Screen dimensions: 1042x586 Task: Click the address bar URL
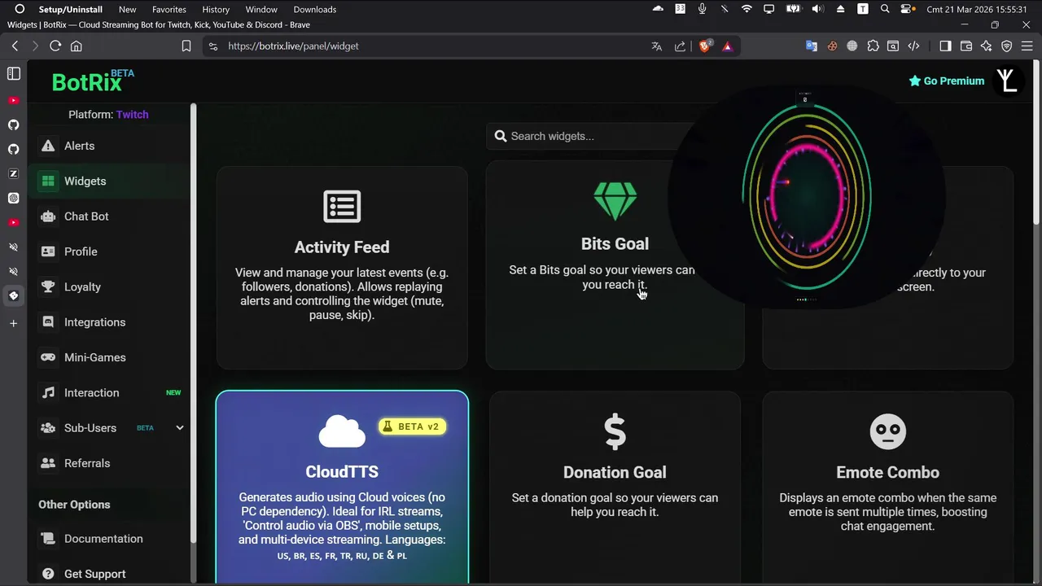(293, 46)
